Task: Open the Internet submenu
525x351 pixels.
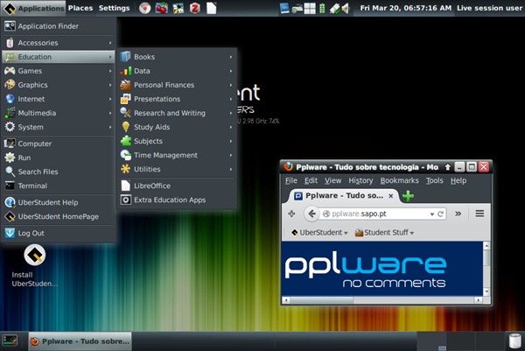Action: coord(59,99)
